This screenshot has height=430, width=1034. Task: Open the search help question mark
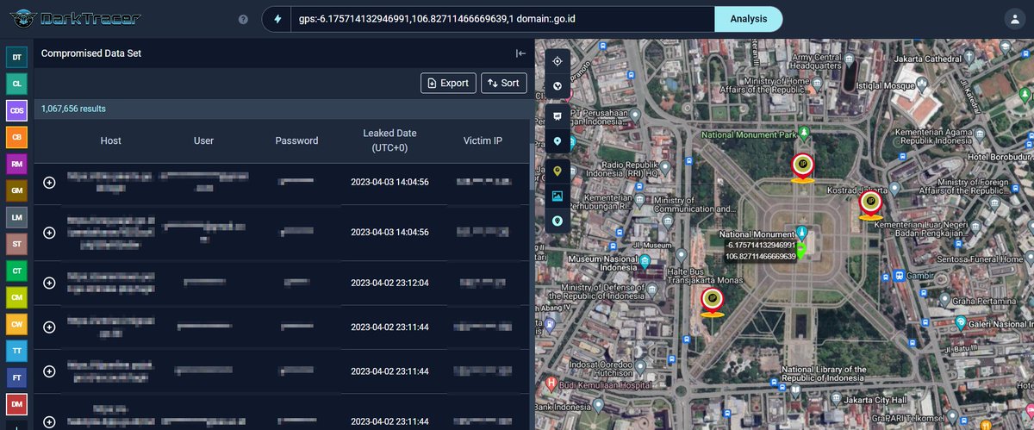click(x=243, y=19)
